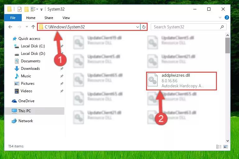
Task: Switch to the Home ribbon tab
Action: tap(31, 18)
